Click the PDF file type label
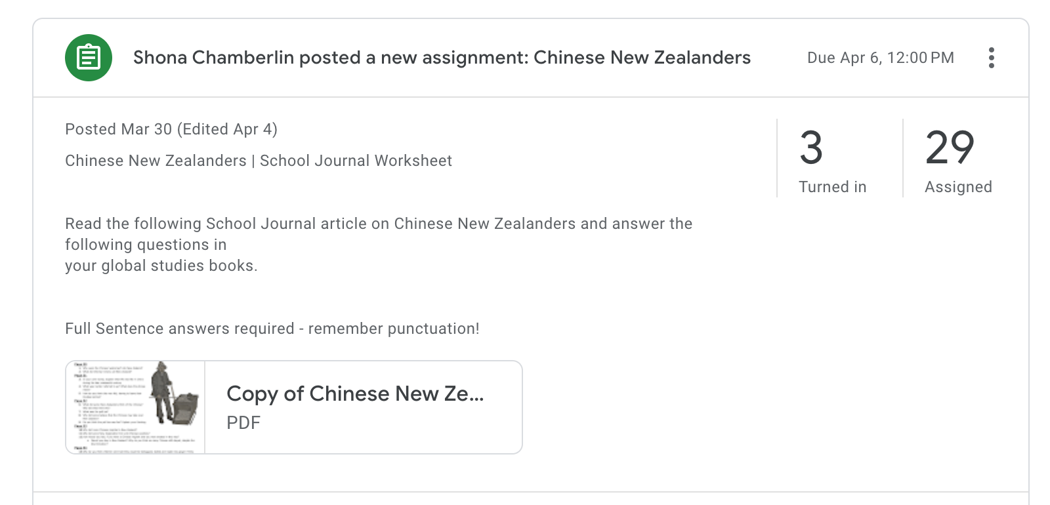This screenshot has width=1050, height=505. [x=243, y=423]
